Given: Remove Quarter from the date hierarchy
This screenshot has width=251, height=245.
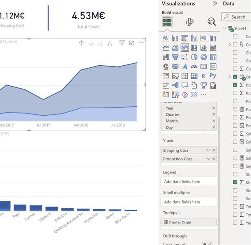Looking at the screenshot, I should (x=214, y=114).
